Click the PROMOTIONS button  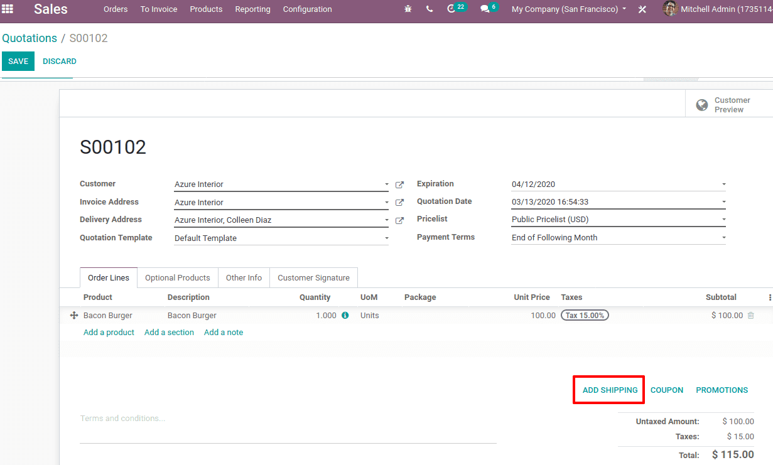pos(722,390)
